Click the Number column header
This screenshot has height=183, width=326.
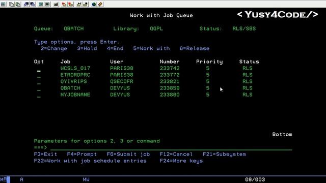click(x=170, y=62)
